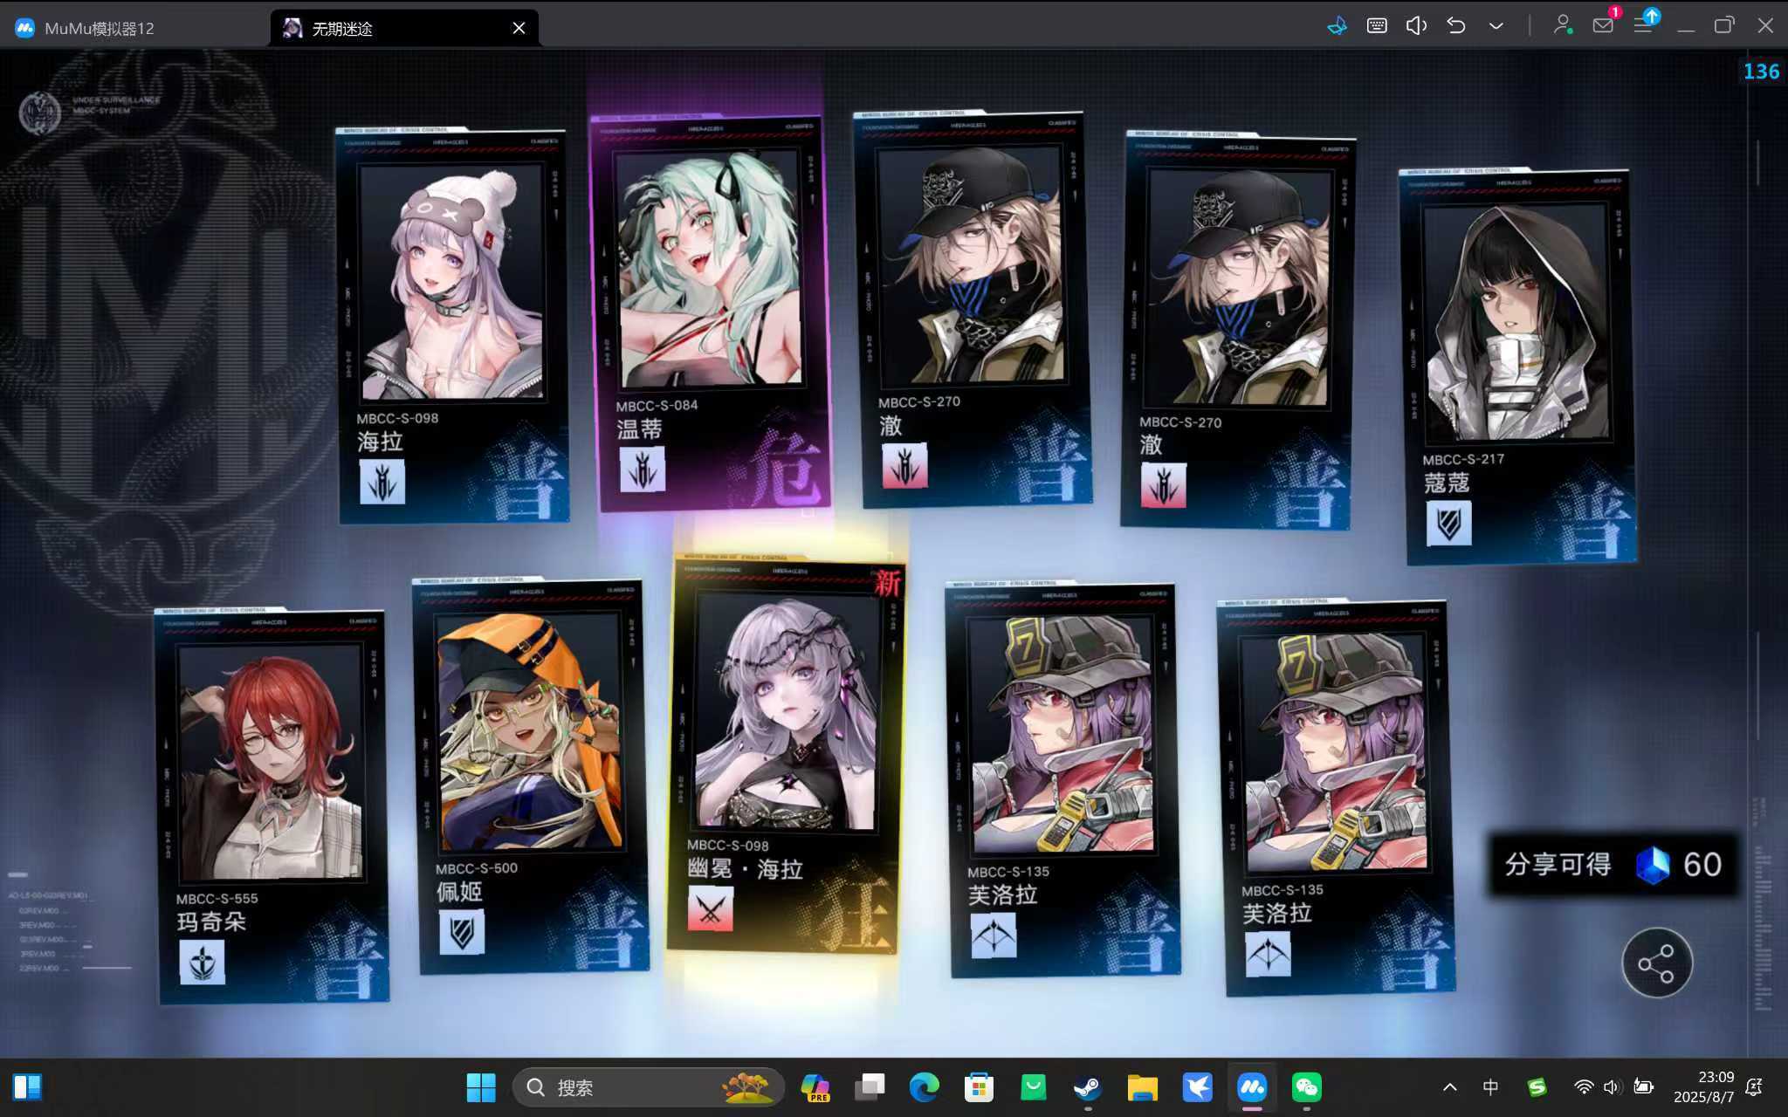Open 玛奇朵 MBCC-S-555 character portrait
Viewport: 1788px width, 1117px height.
click(x=270, y=763)
